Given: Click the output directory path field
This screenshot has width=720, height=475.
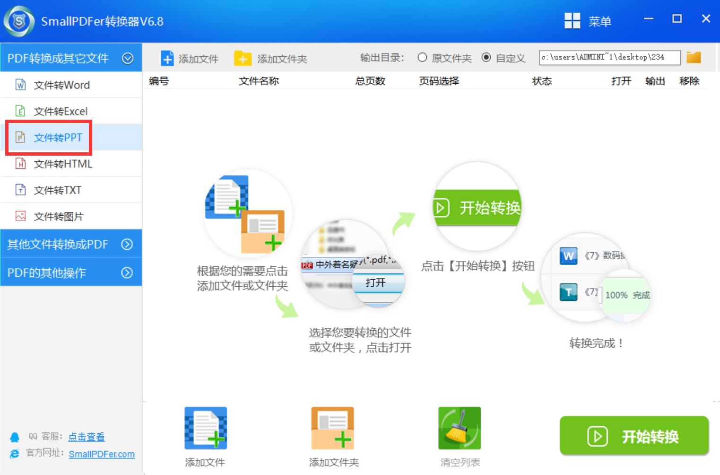Looking at the screenshot, I should 609,57.
